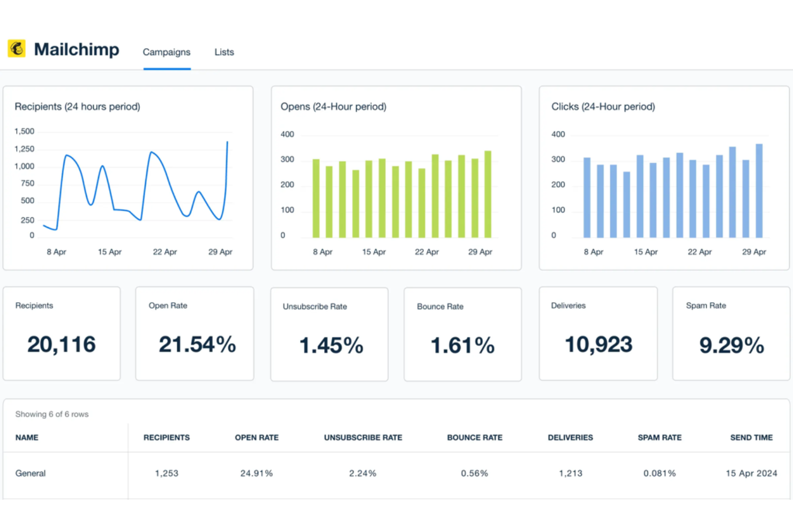The width and height of the screenshot is (793, 528).
Task: Click the 1,500 axis label in Recipients chart
Action: (24, 131)
